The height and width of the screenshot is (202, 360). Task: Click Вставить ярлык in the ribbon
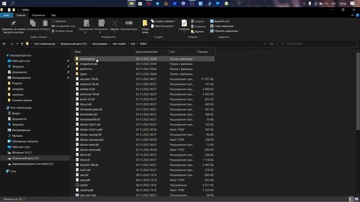tap(62, 31)
